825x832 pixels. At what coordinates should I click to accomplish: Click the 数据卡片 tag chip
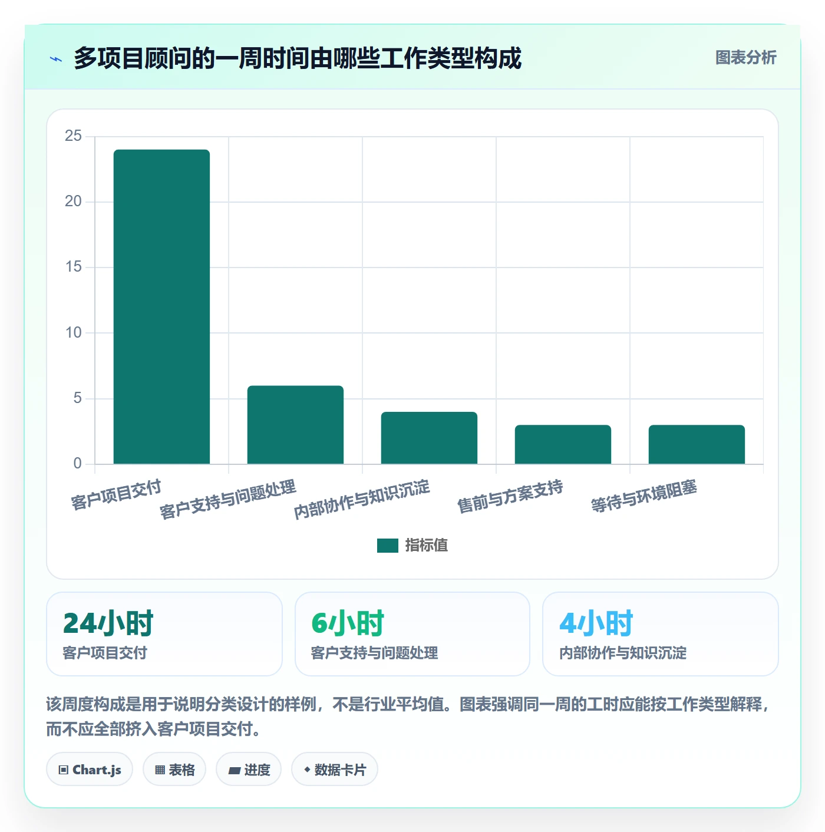(x=335, y=770)
